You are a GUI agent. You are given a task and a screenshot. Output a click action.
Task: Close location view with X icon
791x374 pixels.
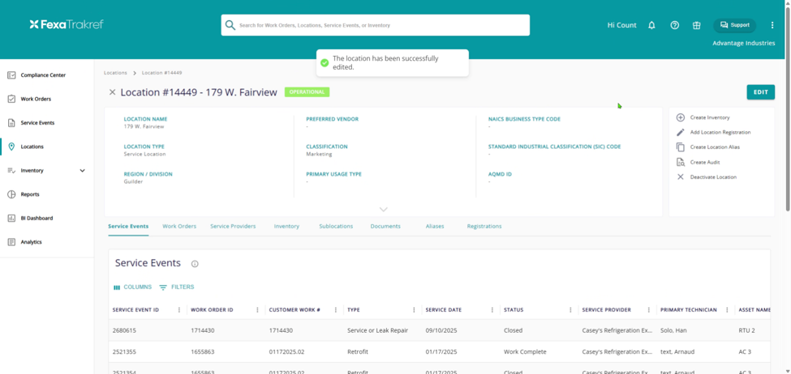coord(113,92)
